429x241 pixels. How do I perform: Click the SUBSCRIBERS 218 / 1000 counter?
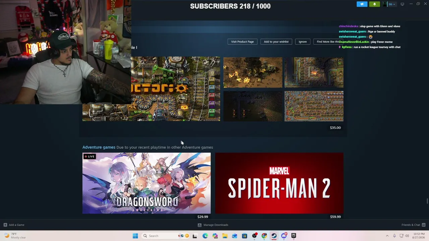click(230, 6)
